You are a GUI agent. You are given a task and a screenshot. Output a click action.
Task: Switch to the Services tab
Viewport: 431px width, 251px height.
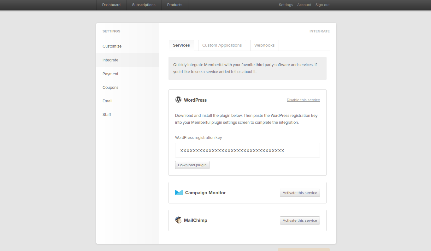coord(181,45)
